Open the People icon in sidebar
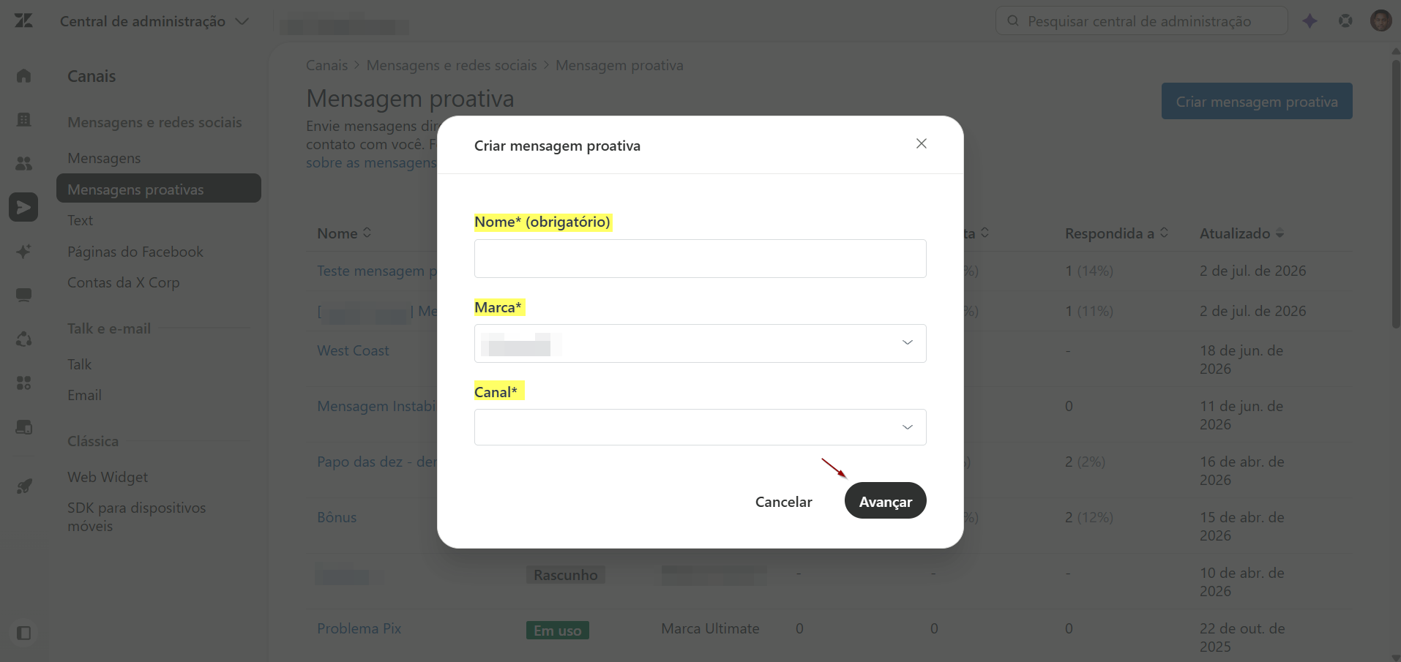The image size is (1401, 662). pos(24,163)
